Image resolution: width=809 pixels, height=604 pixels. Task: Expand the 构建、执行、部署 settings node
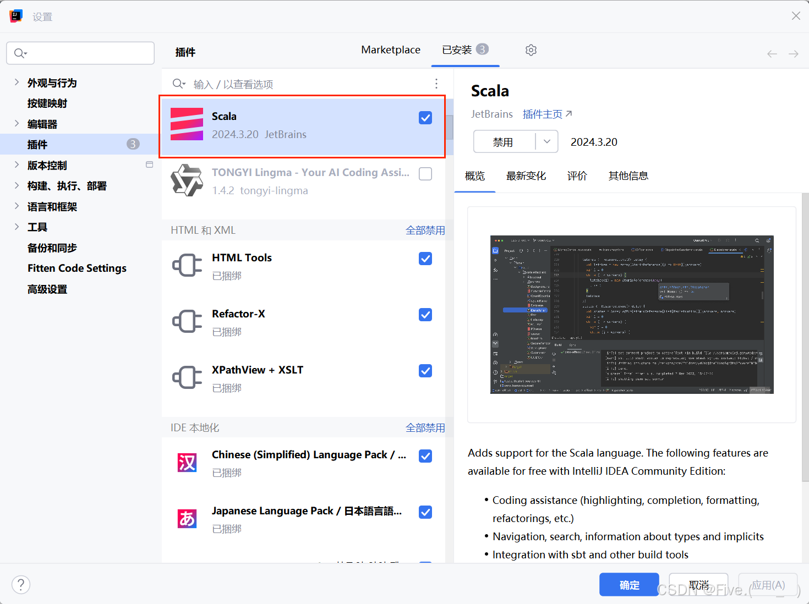pyautogui.click(x=17, y=186)
